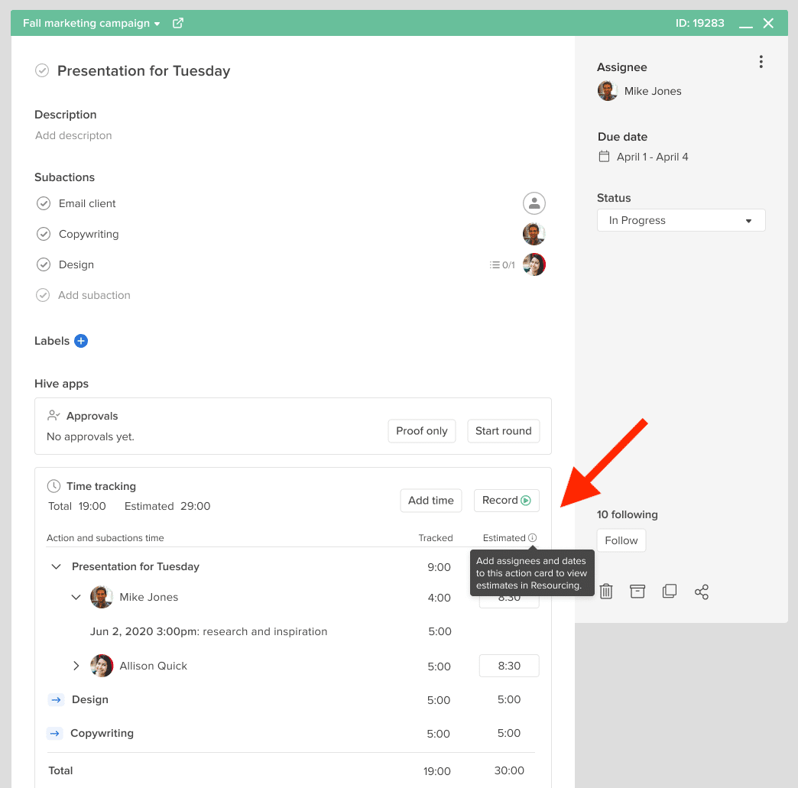Mark the Email client subaction complete
This screenshot has height=788, width=798.
click(x=44, y=203)
